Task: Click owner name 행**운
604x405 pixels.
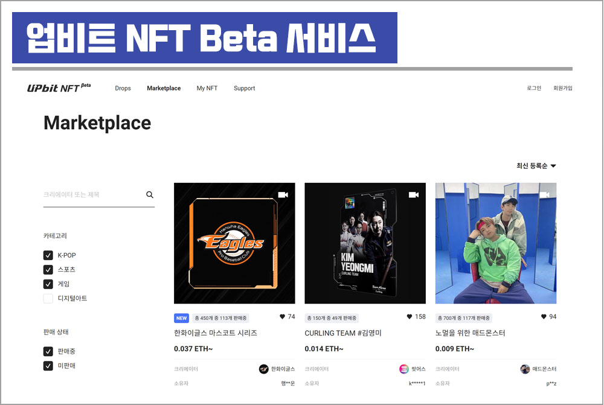Action: click(288, 383)
